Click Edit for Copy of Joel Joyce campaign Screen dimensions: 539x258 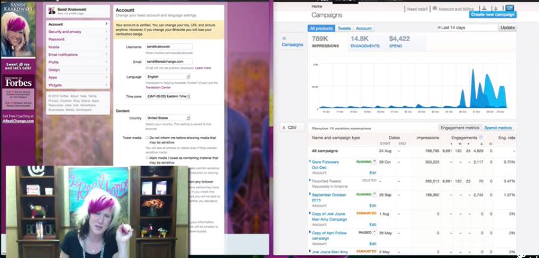tap(372, 225)
